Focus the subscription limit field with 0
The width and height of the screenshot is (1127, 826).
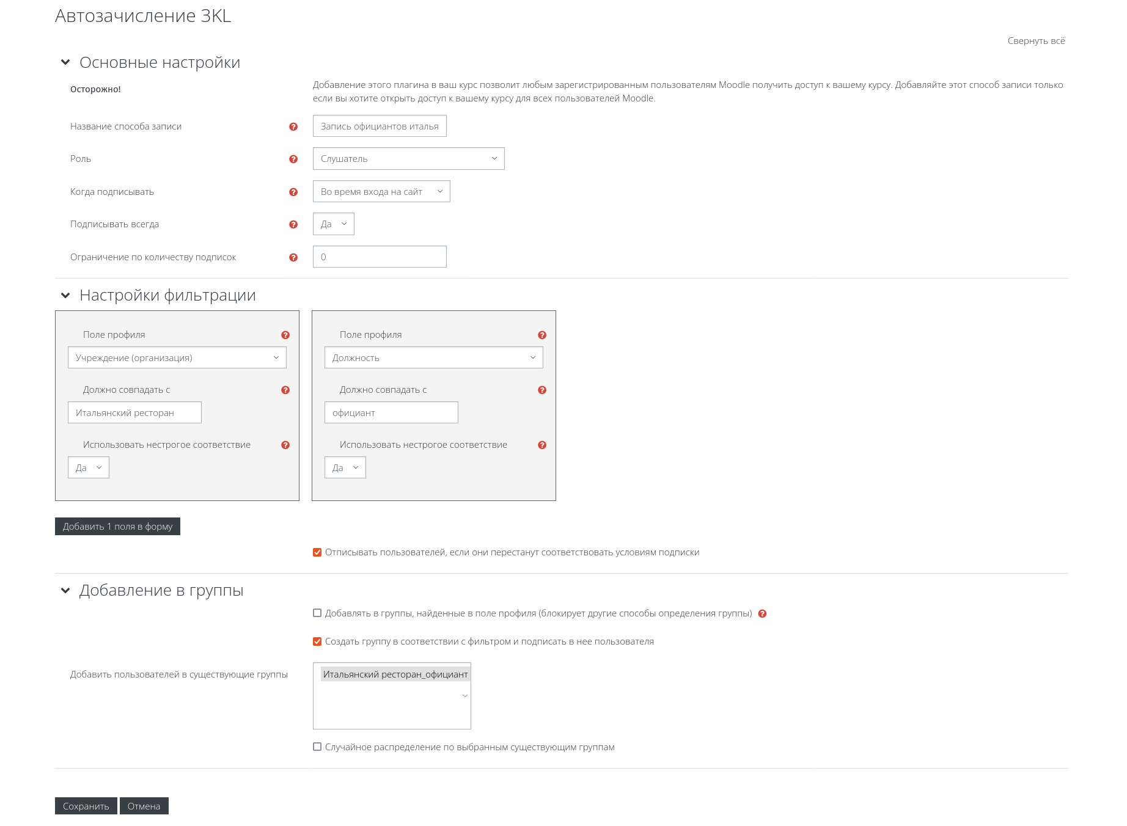[x=380, y=257]
